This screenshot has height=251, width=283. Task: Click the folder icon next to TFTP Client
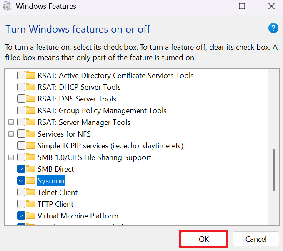pyautogui.click(x=30, y=204)
